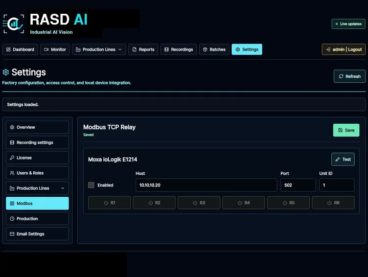Open the Reports tab
The width and height of the screenshot is (368, 277).
(x=143, y=50)
